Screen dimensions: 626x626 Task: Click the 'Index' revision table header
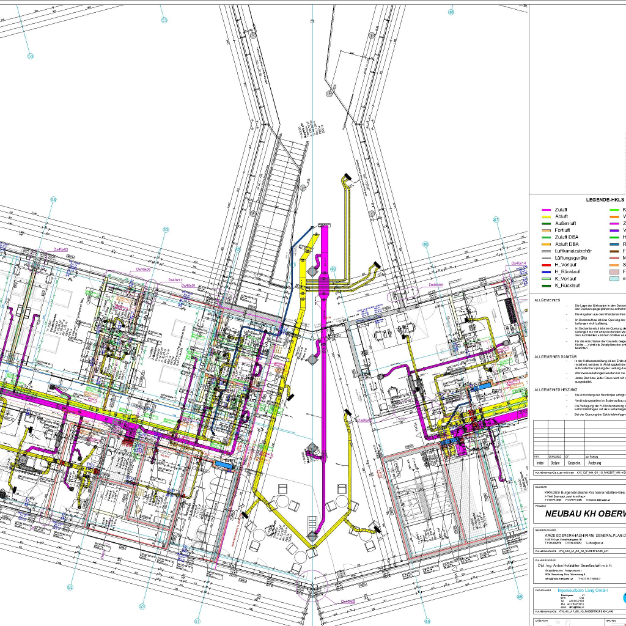tap(540, 463)
